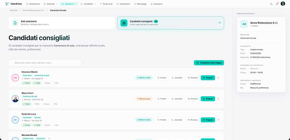The height and width of the screenshot is (140, 290).
Task: Remove Paolo De Luca with the X icon
Action: coord(218,120)
